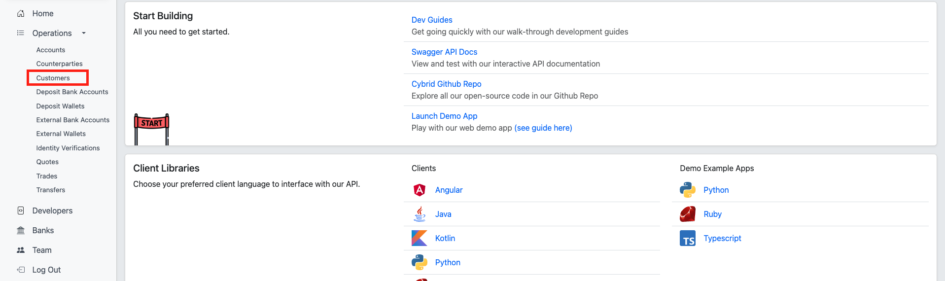This screenshot has height=281, width=945.
Task: Click the Kotlin logo icon
Action: click(420, 238)
